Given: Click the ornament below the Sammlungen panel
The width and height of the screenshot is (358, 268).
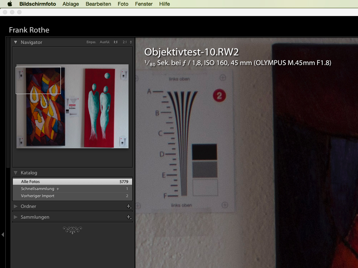Looking at the screenshot, I should click(72, 230).
